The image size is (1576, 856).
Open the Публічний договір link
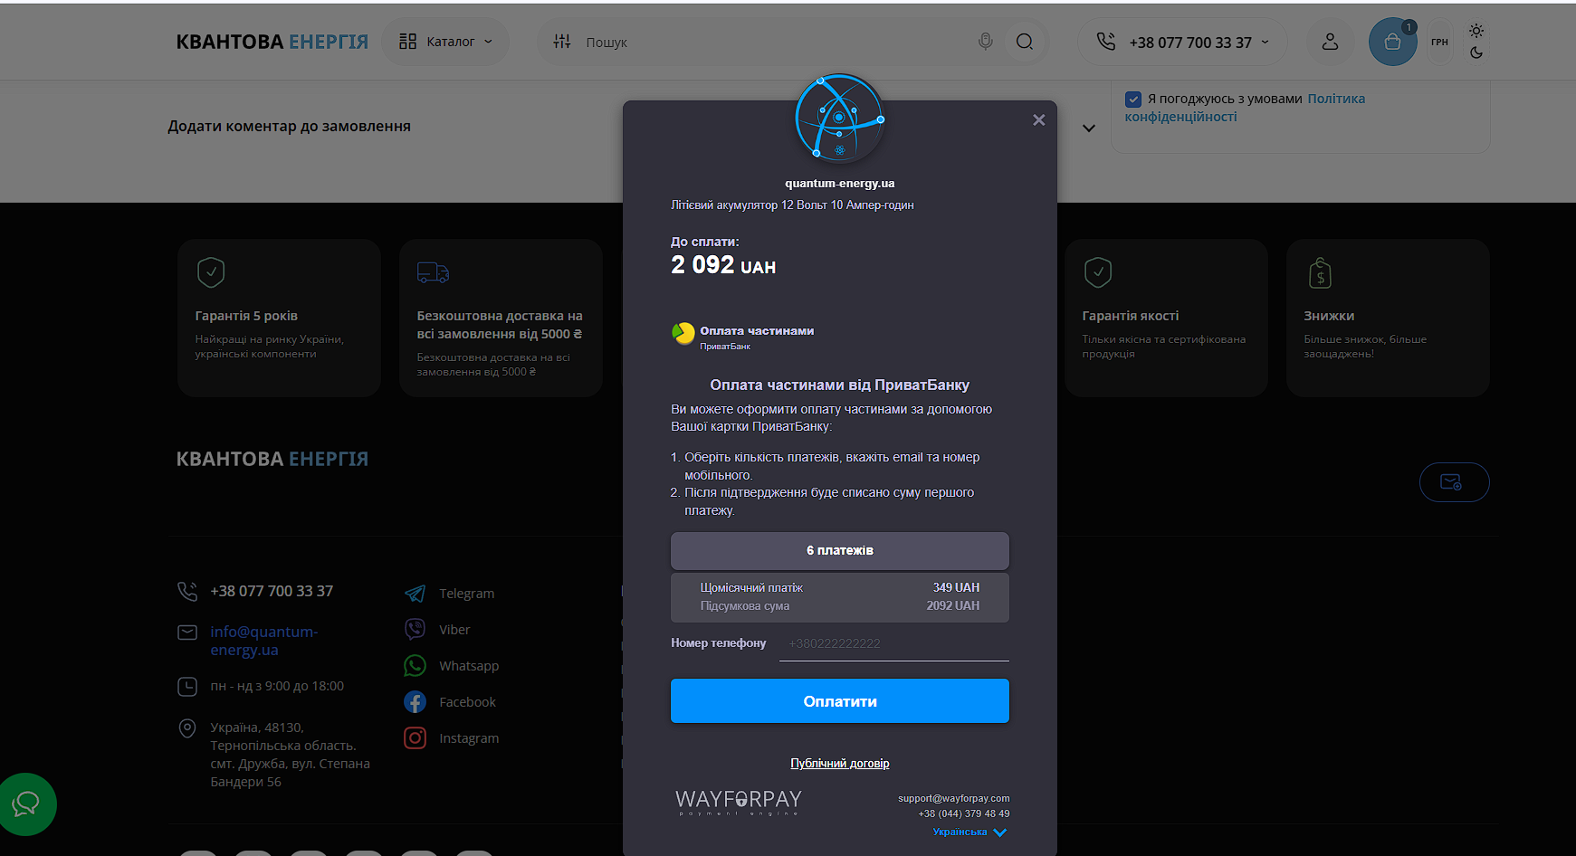840,764
